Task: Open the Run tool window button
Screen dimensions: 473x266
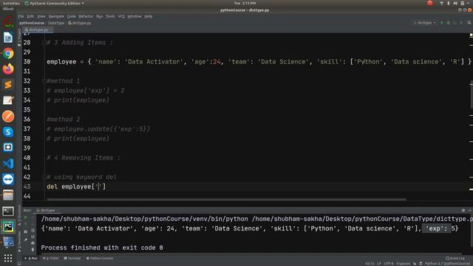Action: point(31,258)
